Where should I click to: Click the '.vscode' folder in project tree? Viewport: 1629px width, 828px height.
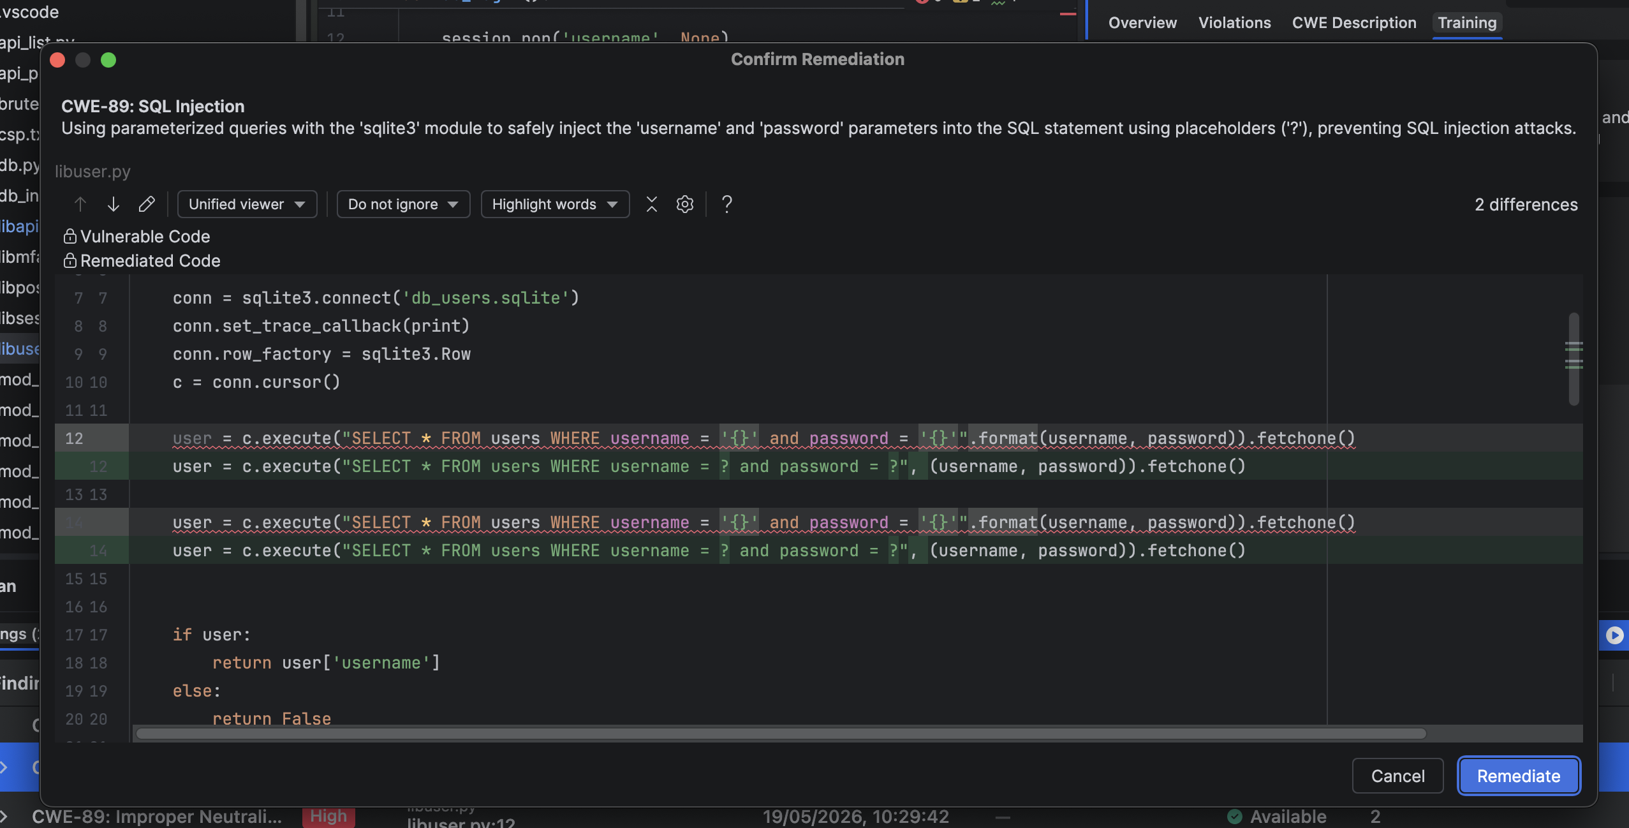[x=29, y=11]
